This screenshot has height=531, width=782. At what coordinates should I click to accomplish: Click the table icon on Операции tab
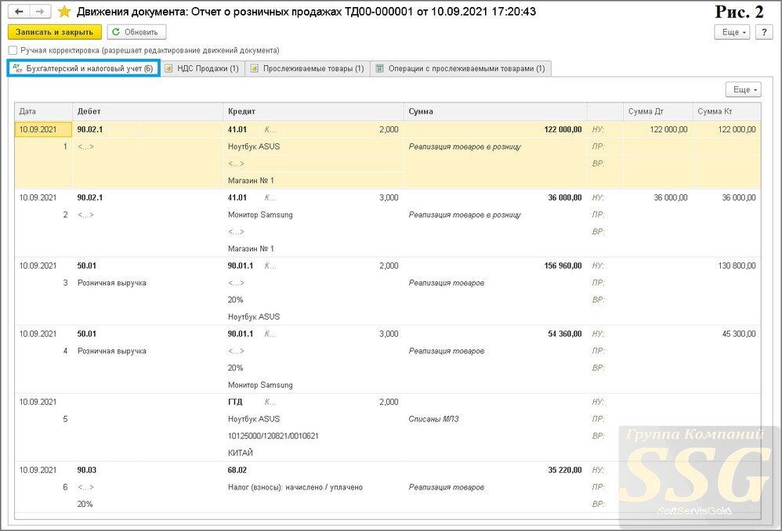coord(379,68)
